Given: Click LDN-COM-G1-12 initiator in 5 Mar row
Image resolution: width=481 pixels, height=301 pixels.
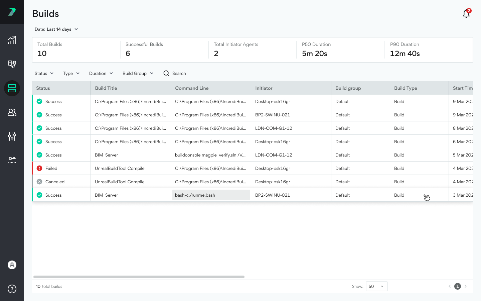Looking at the screenshot, I should 274,155.
